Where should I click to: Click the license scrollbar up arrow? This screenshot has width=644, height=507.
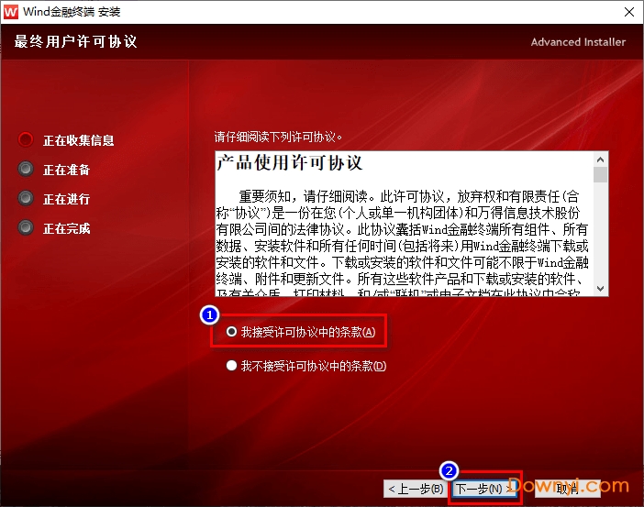click(600, 158)
